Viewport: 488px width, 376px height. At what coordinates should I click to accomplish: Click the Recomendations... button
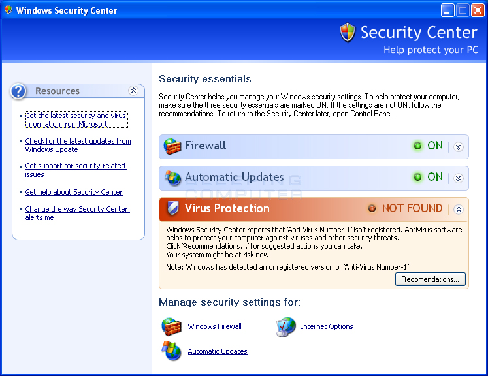tap(430, 279)
